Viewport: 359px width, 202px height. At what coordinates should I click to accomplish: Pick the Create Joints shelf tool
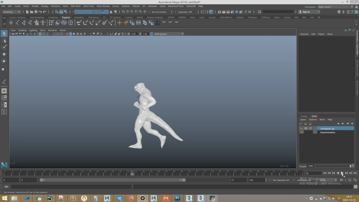coord(17,23)
